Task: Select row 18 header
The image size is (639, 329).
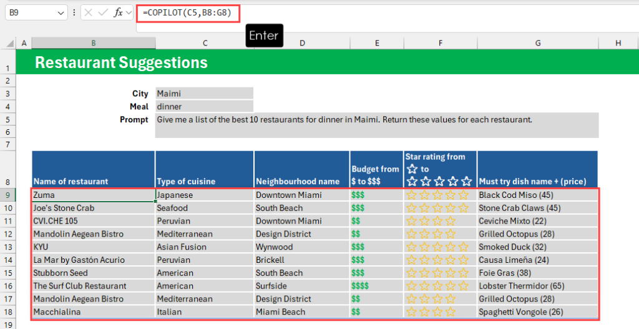Action: 7,312
